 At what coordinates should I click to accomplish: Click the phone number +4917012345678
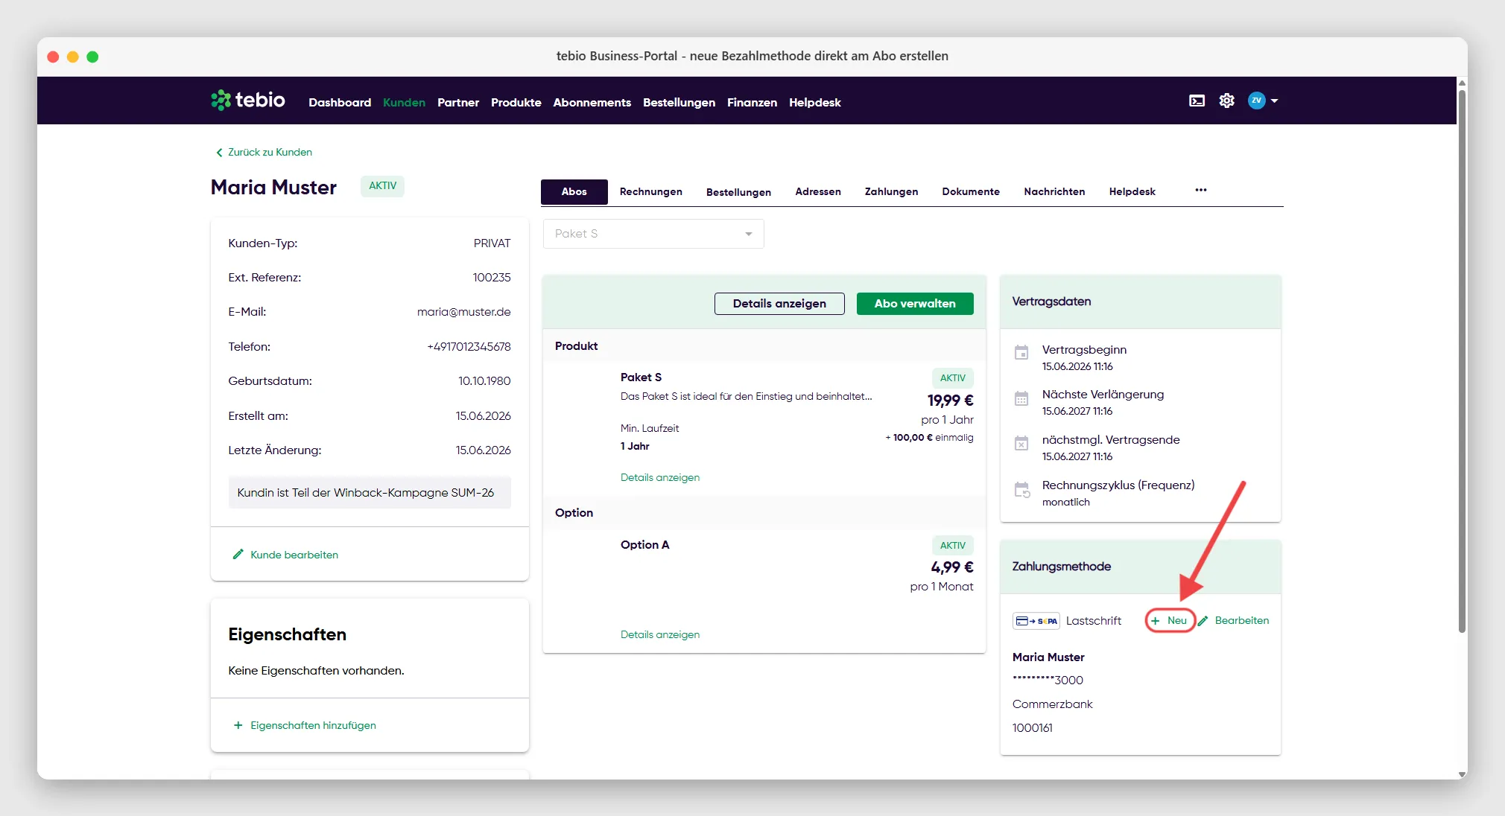click(469, 347)
